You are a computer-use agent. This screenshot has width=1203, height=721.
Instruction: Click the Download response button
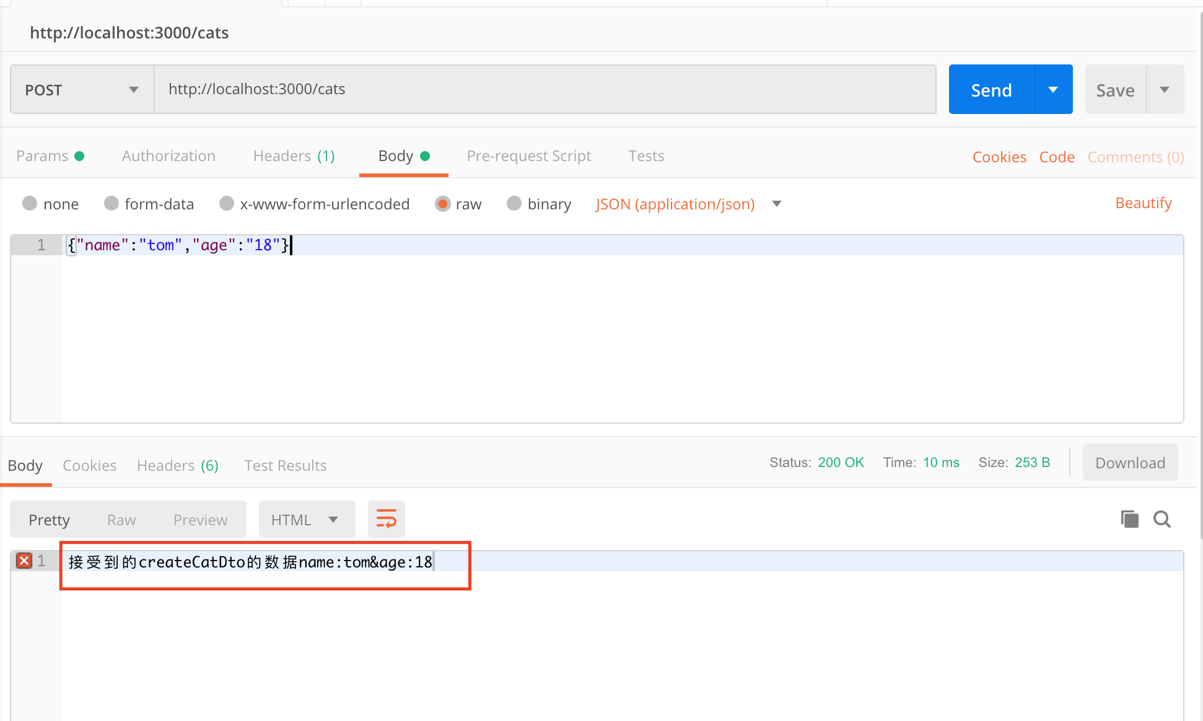[x=1131, y=463]
